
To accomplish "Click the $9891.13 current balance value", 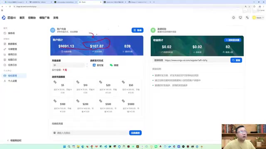I will [66, 46].
